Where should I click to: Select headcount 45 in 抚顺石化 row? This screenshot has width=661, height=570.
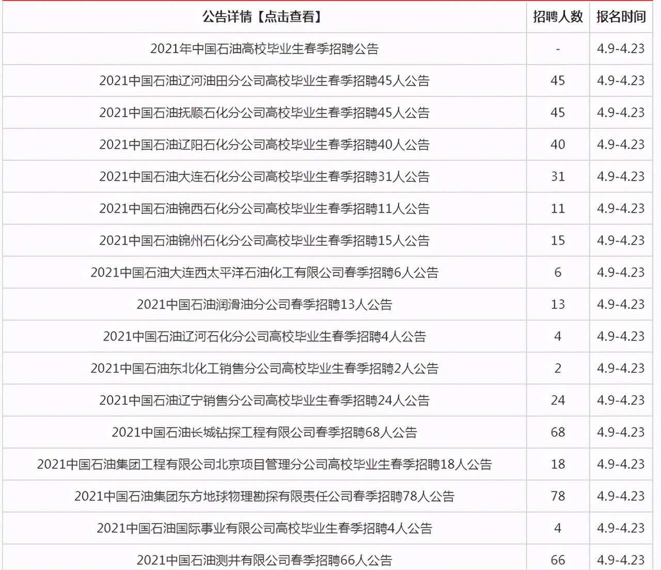(558, 113)
